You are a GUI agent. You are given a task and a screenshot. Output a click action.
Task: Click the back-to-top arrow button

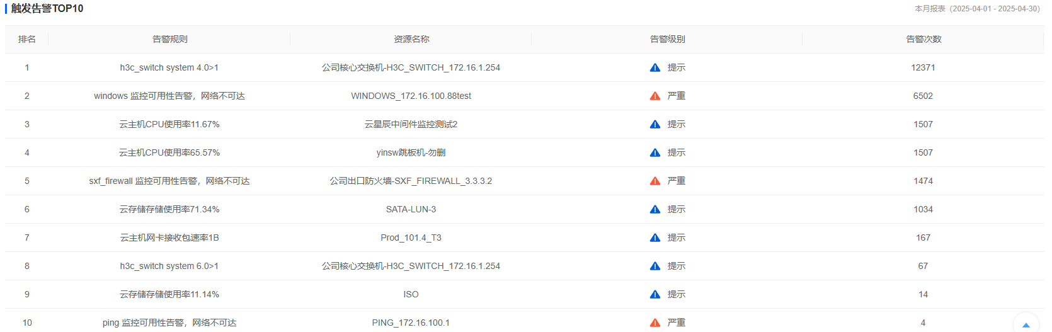[x=1026, y=324]
